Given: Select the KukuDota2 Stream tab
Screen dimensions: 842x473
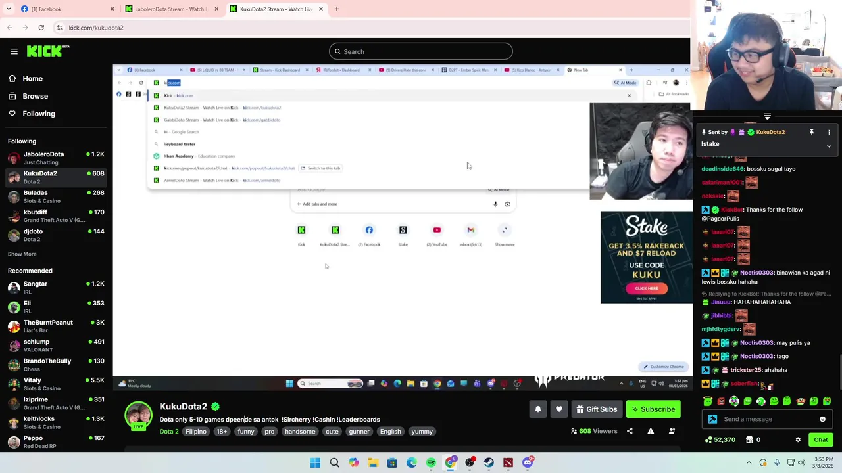Looking at the screenshot, I should pos(276,9).
